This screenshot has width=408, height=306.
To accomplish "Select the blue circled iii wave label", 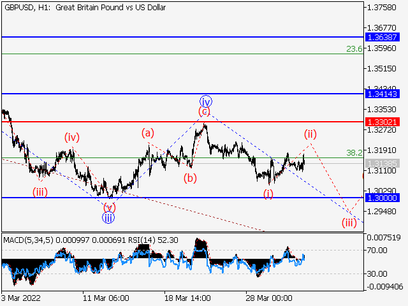I will (x=108, y=218).
